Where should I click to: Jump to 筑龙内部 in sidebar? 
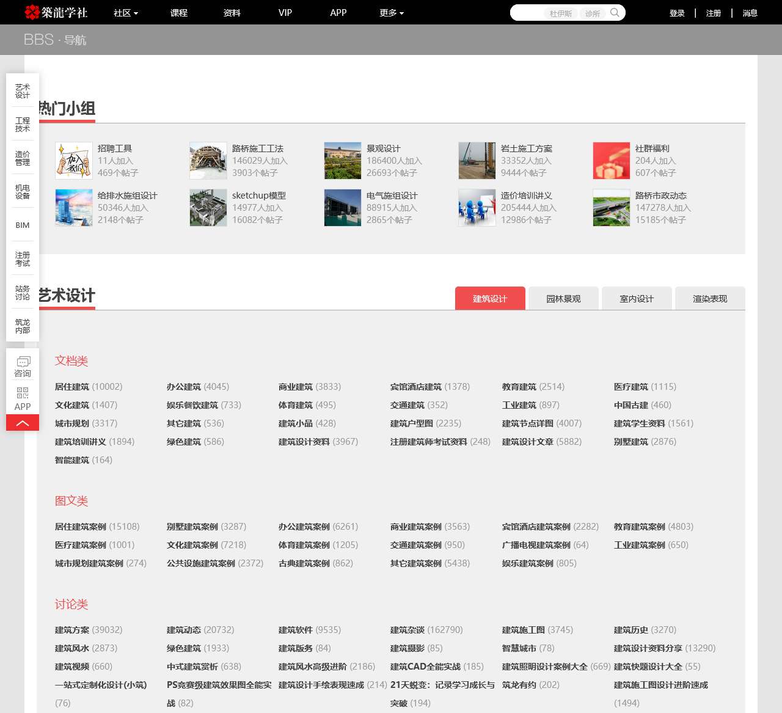[23, 326]
